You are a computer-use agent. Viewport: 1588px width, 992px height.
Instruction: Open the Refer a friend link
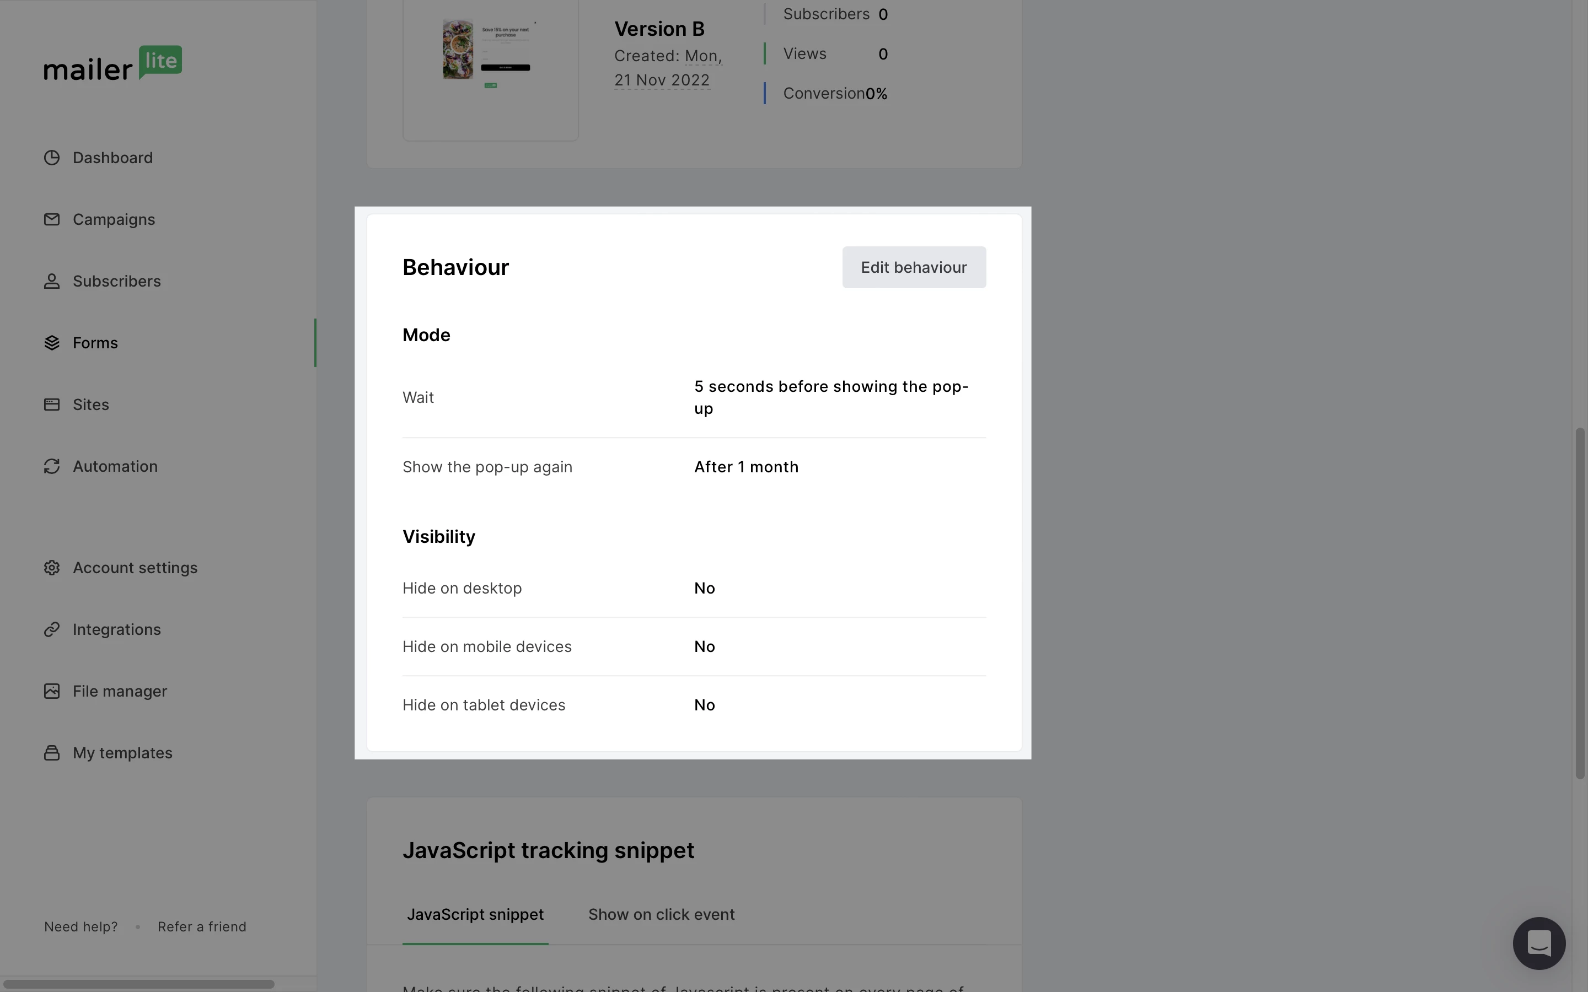coord(202,926)
